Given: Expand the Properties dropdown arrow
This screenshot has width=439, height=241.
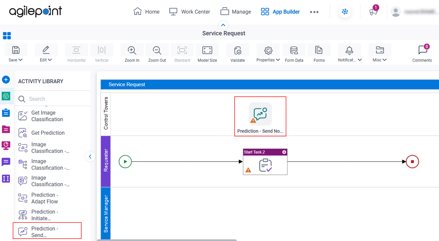Looking at the screenshot, I should 277,60.
